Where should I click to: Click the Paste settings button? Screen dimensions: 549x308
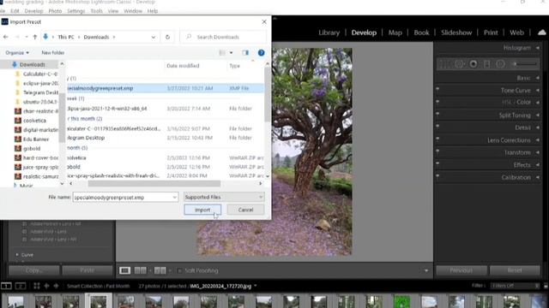87,270
